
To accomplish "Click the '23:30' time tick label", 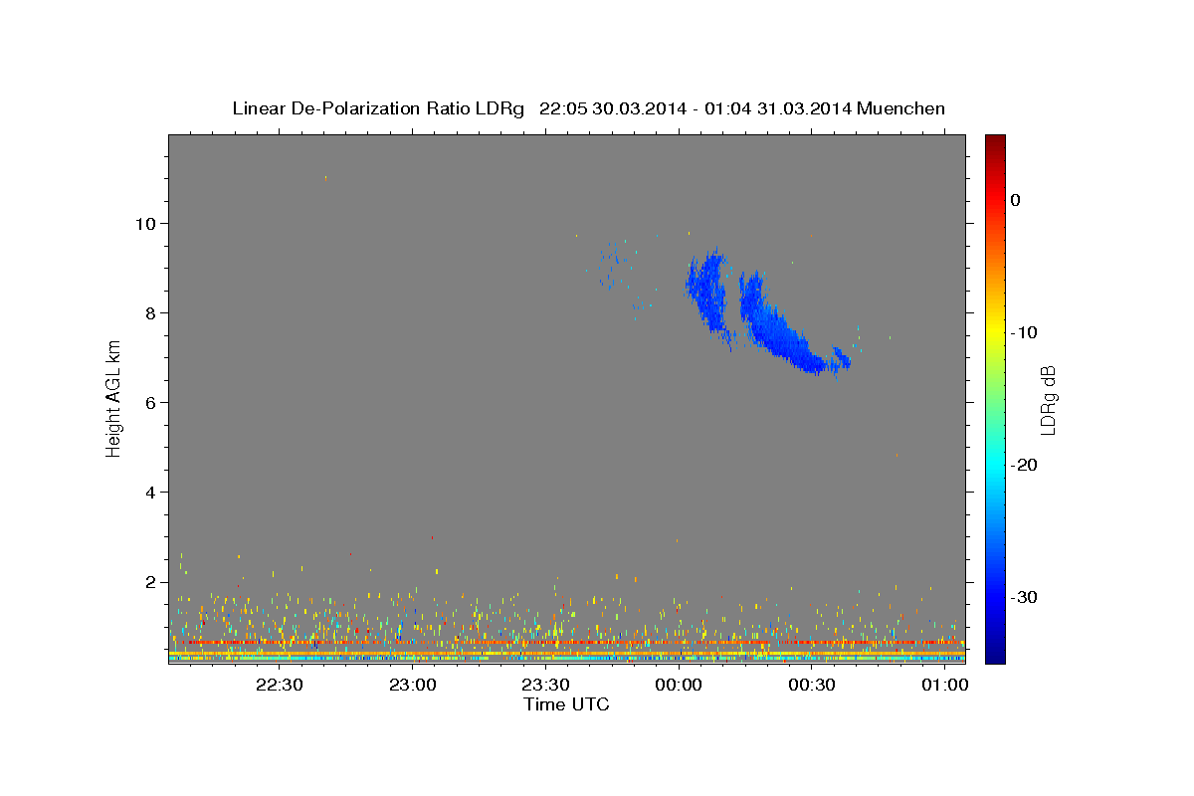I will [545, 685].
